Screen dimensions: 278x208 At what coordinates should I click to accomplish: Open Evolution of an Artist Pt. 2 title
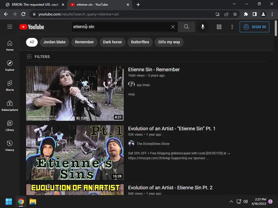point(170,188)
